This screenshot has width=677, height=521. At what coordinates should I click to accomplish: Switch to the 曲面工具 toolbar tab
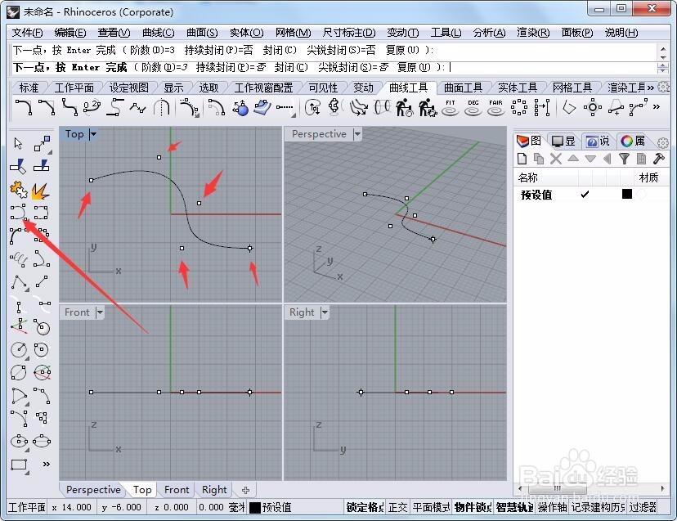(x=463, y=88)
